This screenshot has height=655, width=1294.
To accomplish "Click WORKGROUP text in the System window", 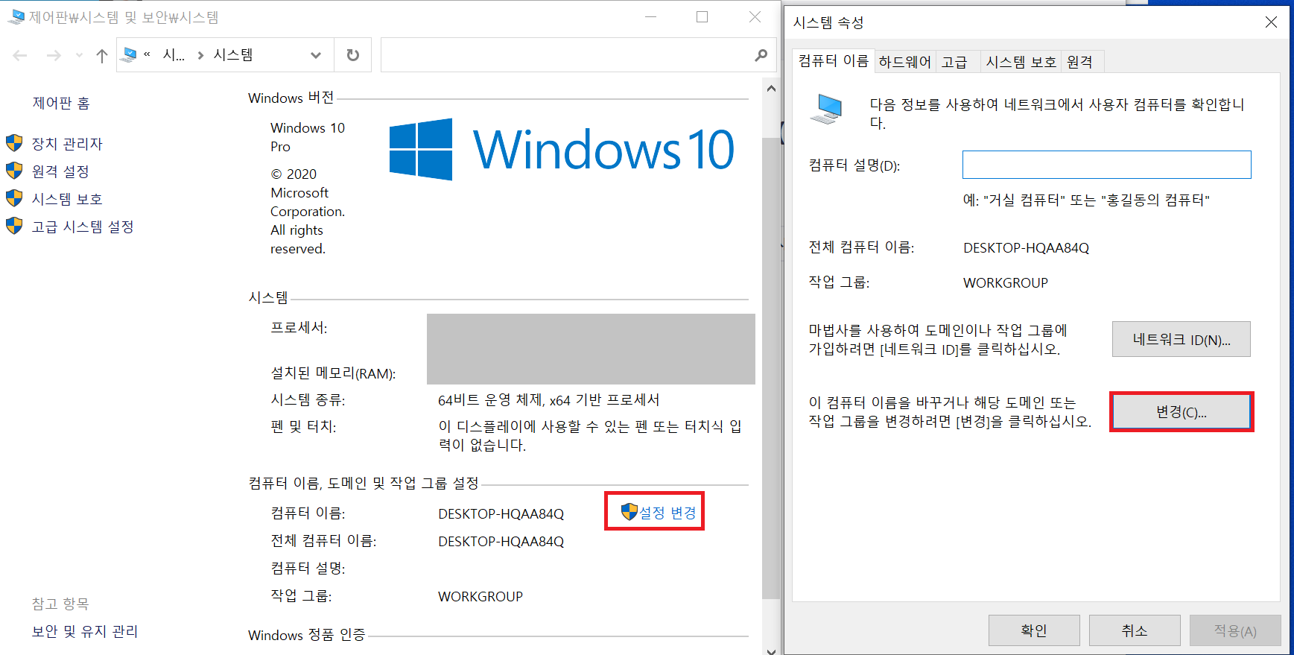I will point(481,596).
